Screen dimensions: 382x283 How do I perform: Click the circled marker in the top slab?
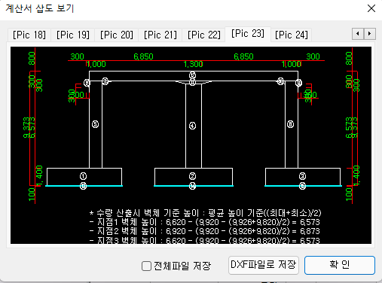pos(192,75)
